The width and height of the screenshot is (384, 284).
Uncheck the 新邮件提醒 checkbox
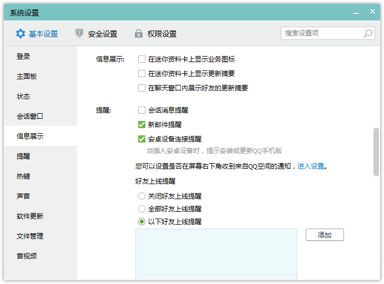point(142,125)
